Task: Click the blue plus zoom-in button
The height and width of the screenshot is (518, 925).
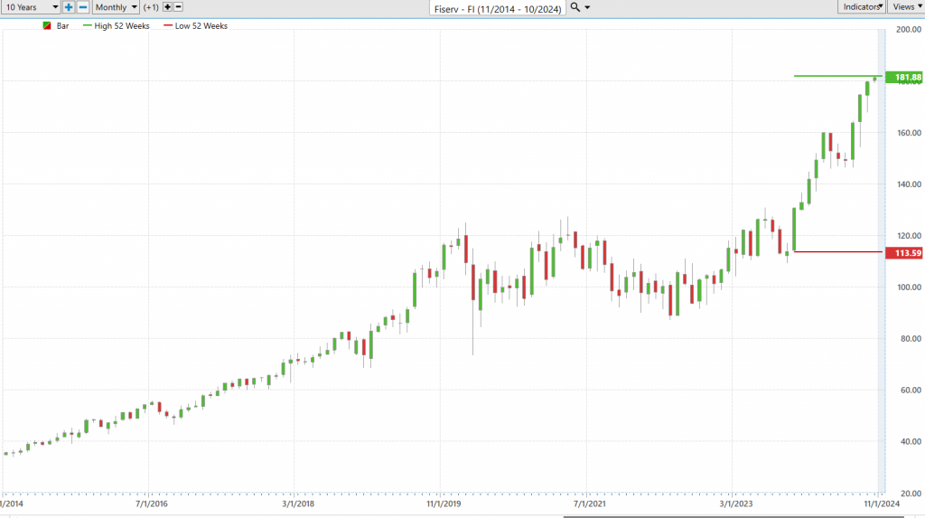Action: [x=69, y=6]
